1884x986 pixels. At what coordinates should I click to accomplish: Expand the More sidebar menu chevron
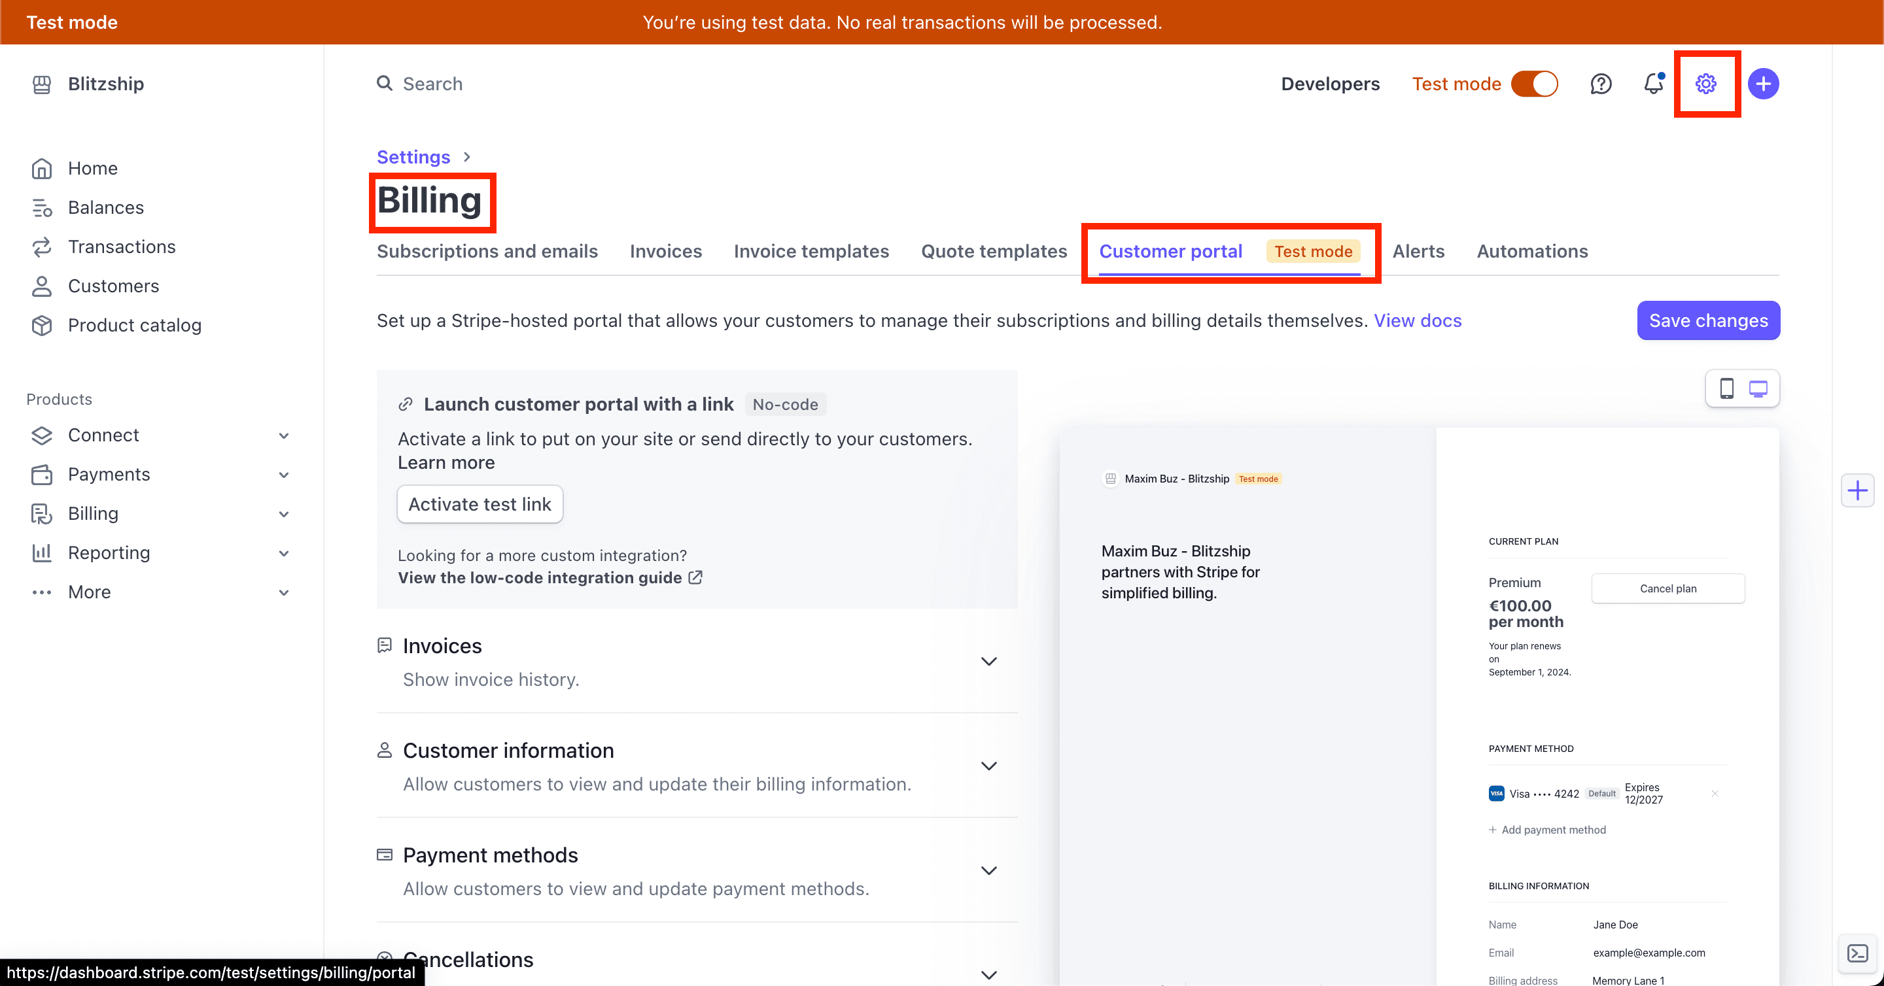[x=284, y=593]
